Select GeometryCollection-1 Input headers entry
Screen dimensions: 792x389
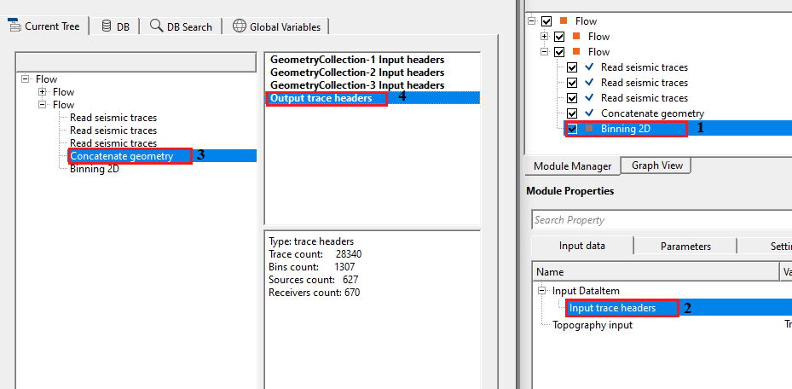357,60
